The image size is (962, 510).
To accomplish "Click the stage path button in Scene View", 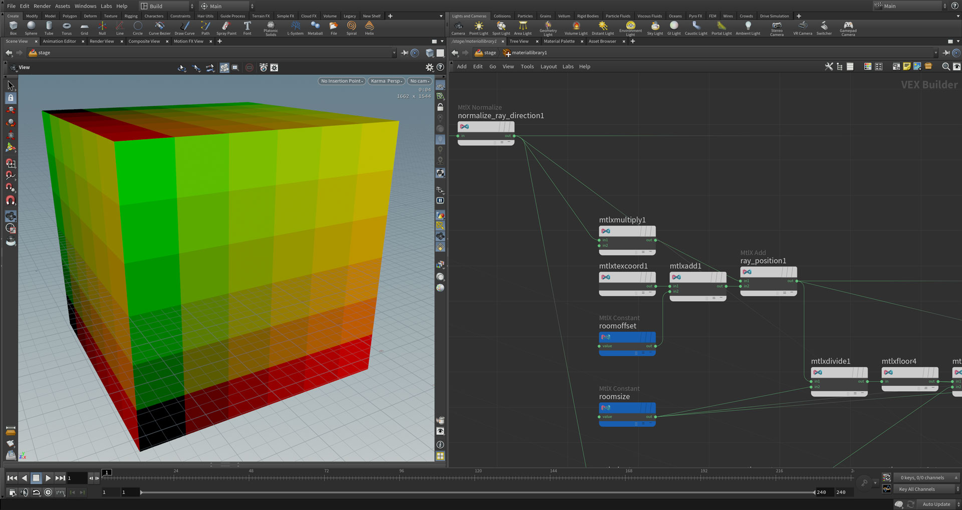I will (40, 53).
